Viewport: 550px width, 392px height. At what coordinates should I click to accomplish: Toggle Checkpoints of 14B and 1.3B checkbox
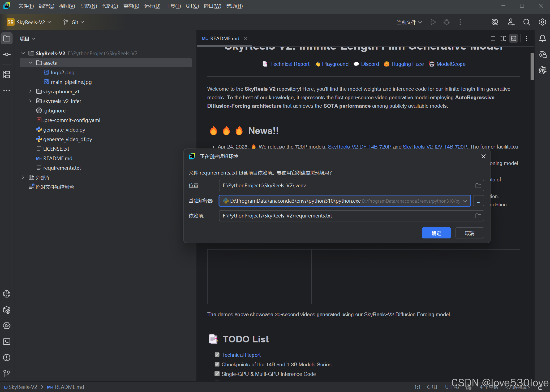click(217, 364)
